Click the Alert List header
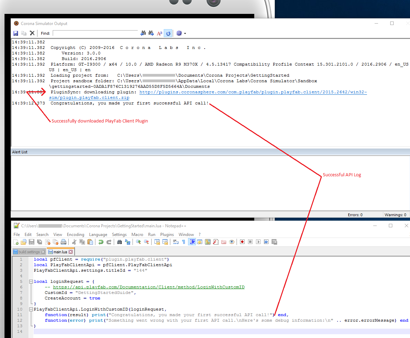 click(x=20, y=152)
